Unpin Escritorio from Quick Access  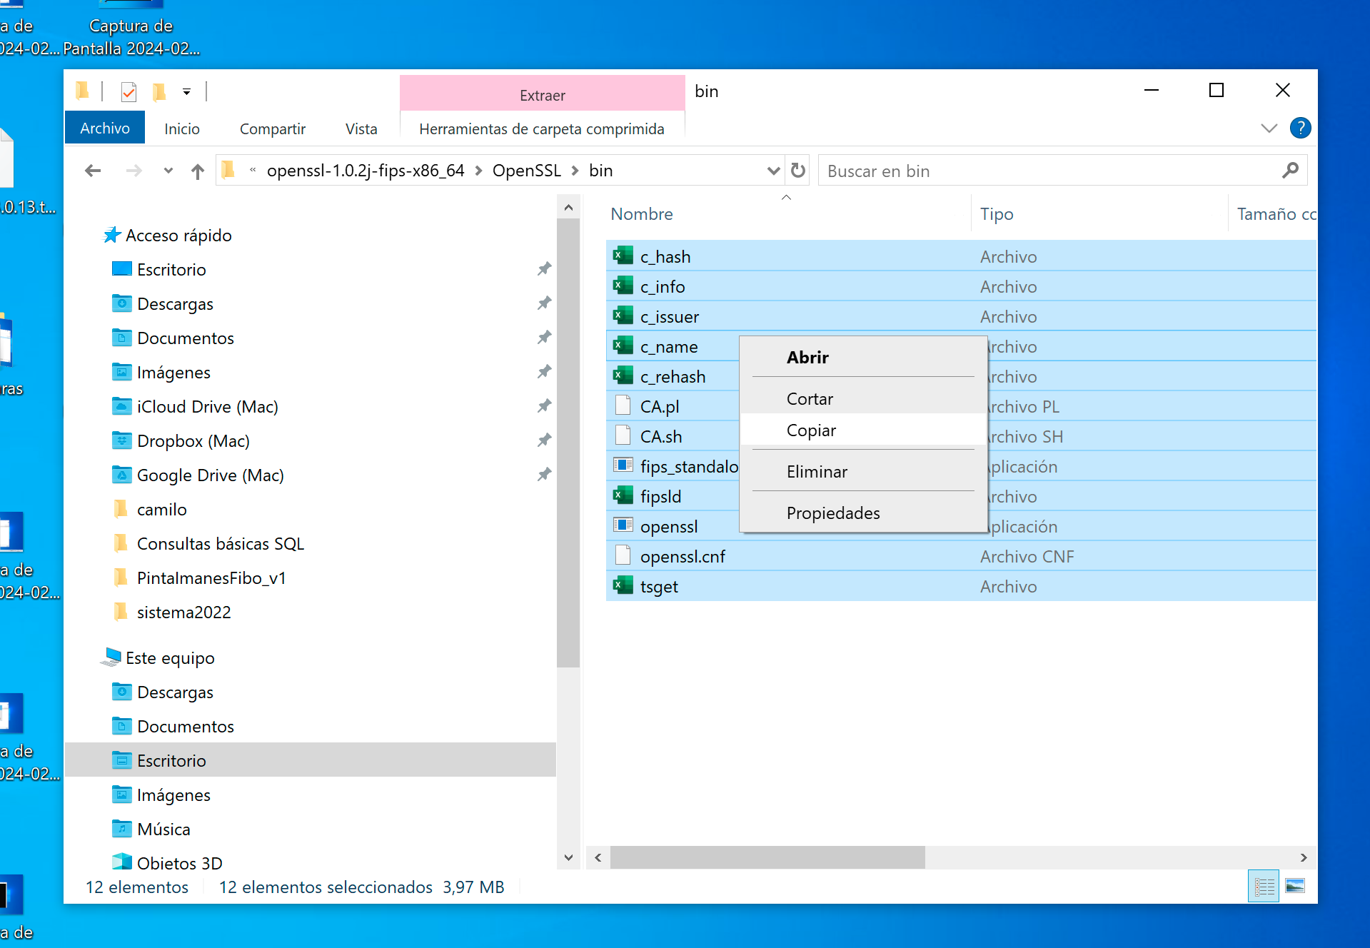point(544,268)
